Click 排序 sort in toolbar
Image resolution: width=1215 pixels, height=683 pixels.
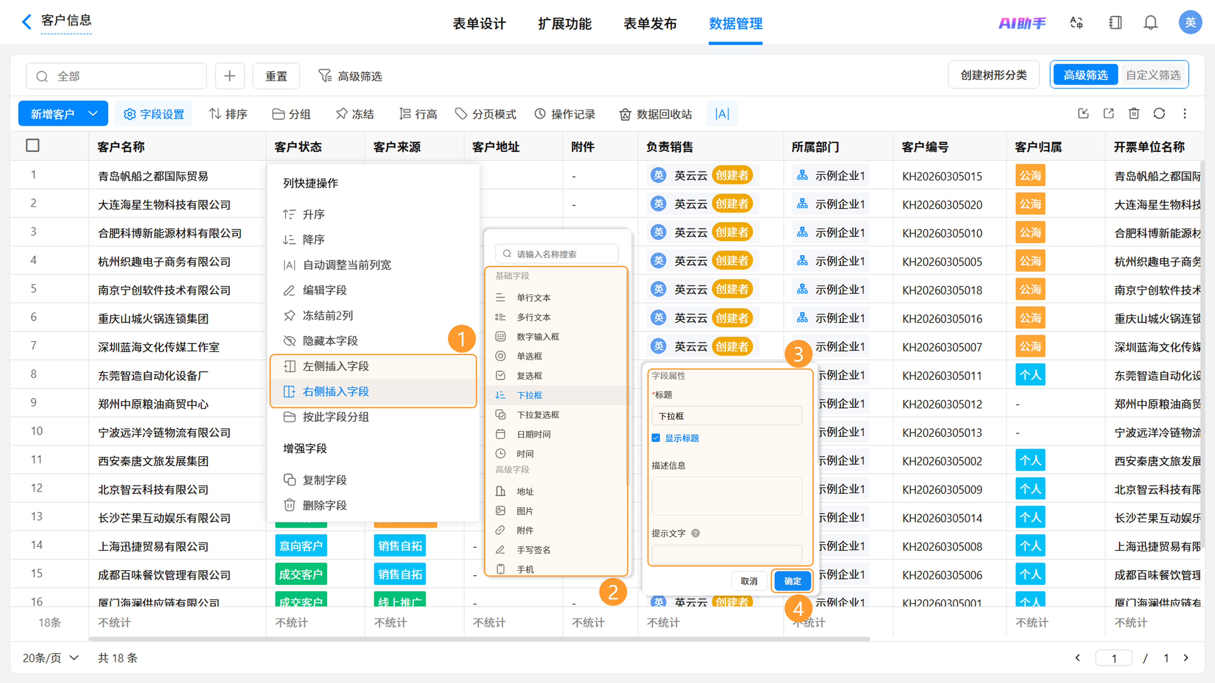(x=228, y=114)
